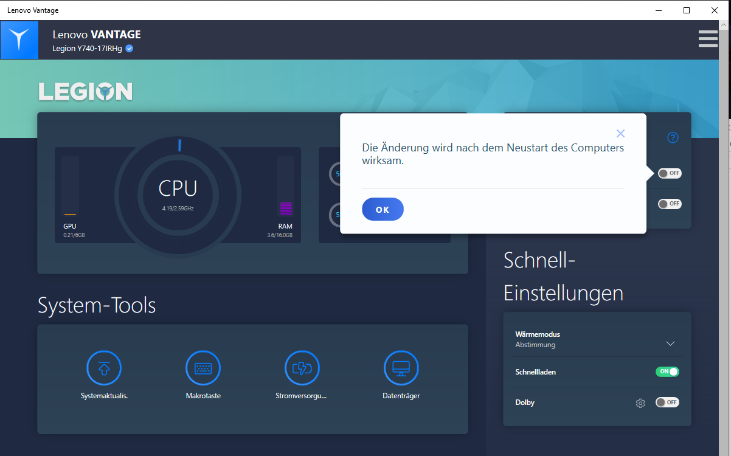Click the OK button in the dialog
Viewport: 731px width, 456px height.
point(383,209)
